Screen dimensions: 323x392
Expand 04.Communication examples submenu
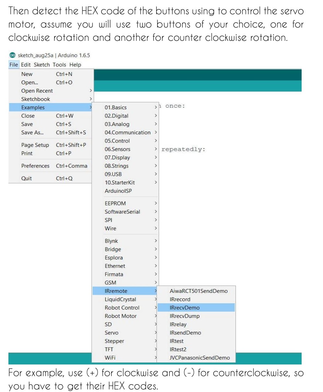coord(125,133)
